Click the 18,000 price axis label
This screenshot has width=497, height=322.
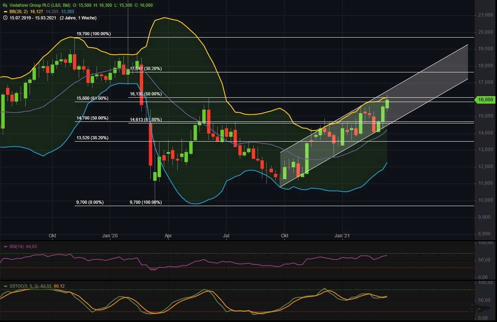click(485, 66)
